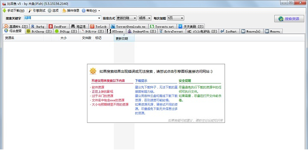Click the orange flower icon in the tip panel
This screenshot has width=308, height=155.
93,71
